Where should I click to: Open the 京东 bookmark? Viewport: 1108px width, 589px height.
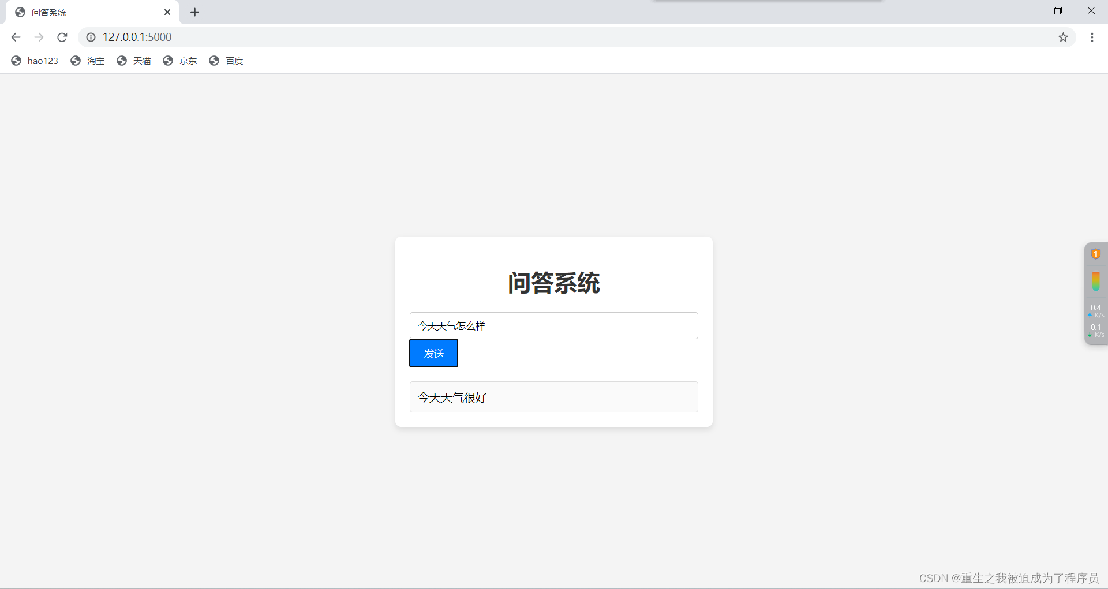tap(188, 61)
